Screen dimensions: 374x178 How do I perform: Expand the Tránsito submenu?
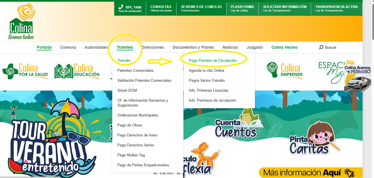pyautogui.click(x=124, y=60)
